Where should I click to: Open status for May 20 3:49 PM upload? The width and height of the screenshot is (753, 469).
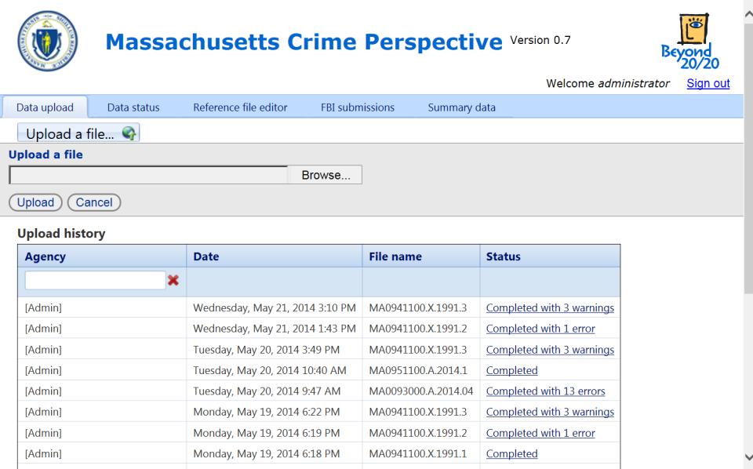[550, 350]
